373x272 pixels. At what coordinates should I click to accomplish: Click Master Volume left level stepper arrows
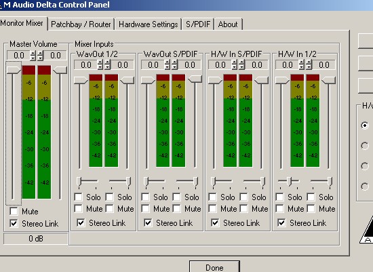(x=33, y=56)
